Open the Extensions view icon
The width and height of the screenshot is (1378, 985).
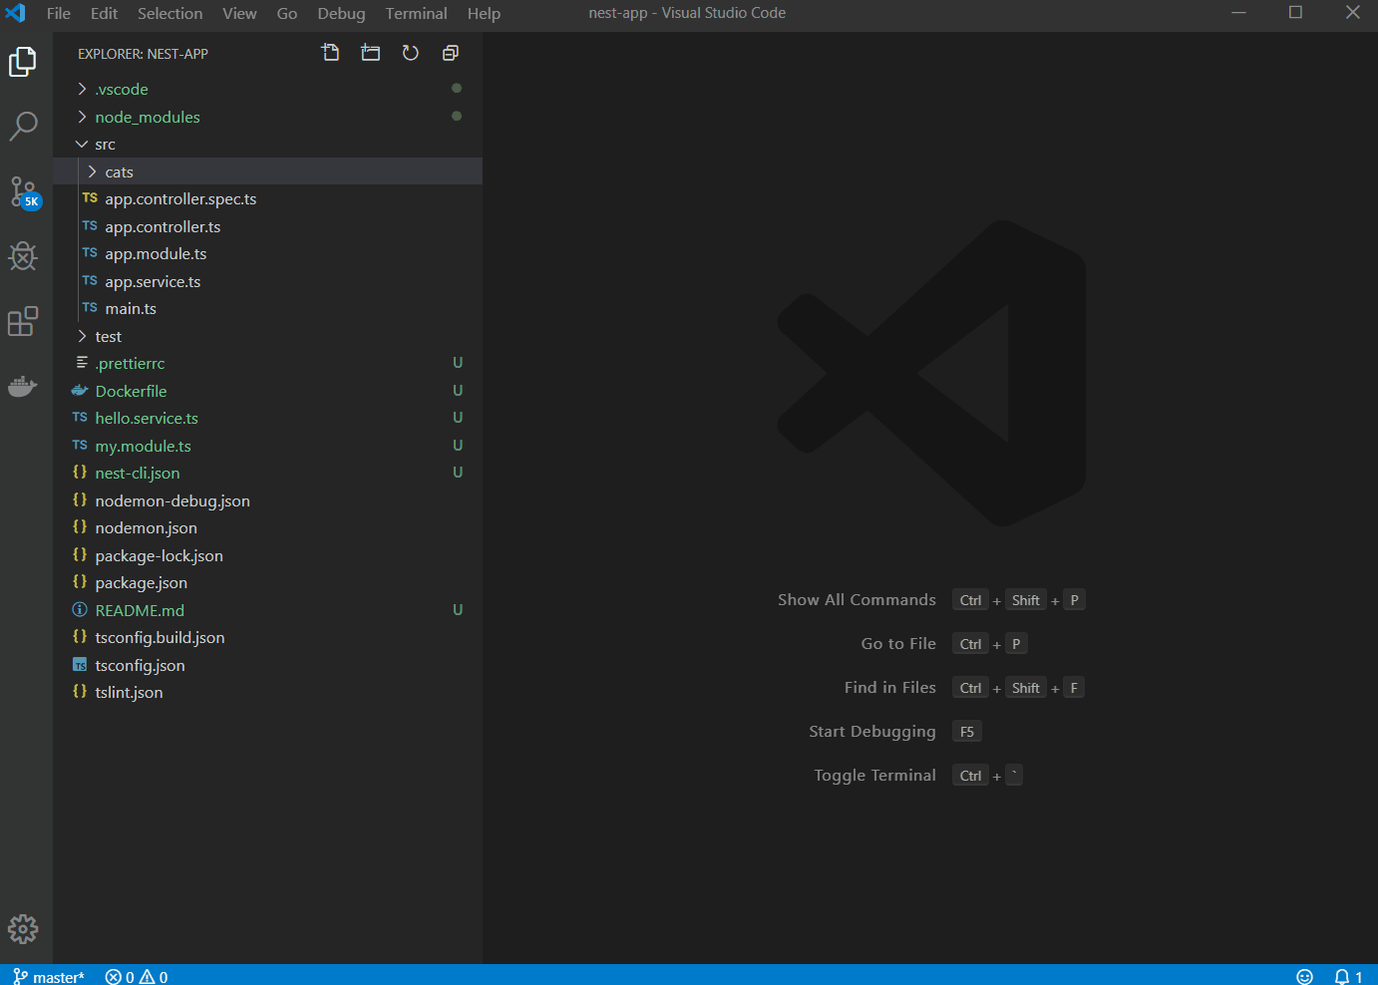point(23,321)
